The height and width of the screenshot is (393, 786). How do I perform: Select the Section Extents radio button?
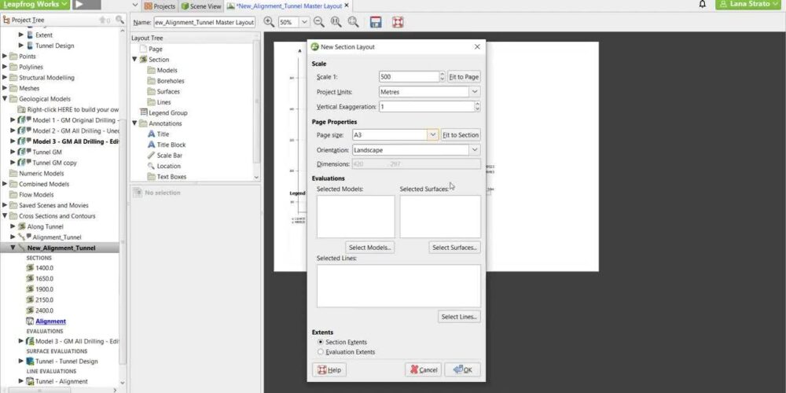click(x=320, y=342)
